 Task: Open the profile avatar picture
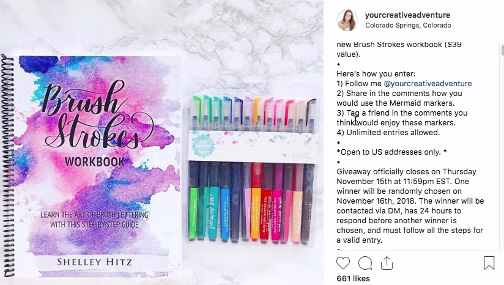click(347, 20)
